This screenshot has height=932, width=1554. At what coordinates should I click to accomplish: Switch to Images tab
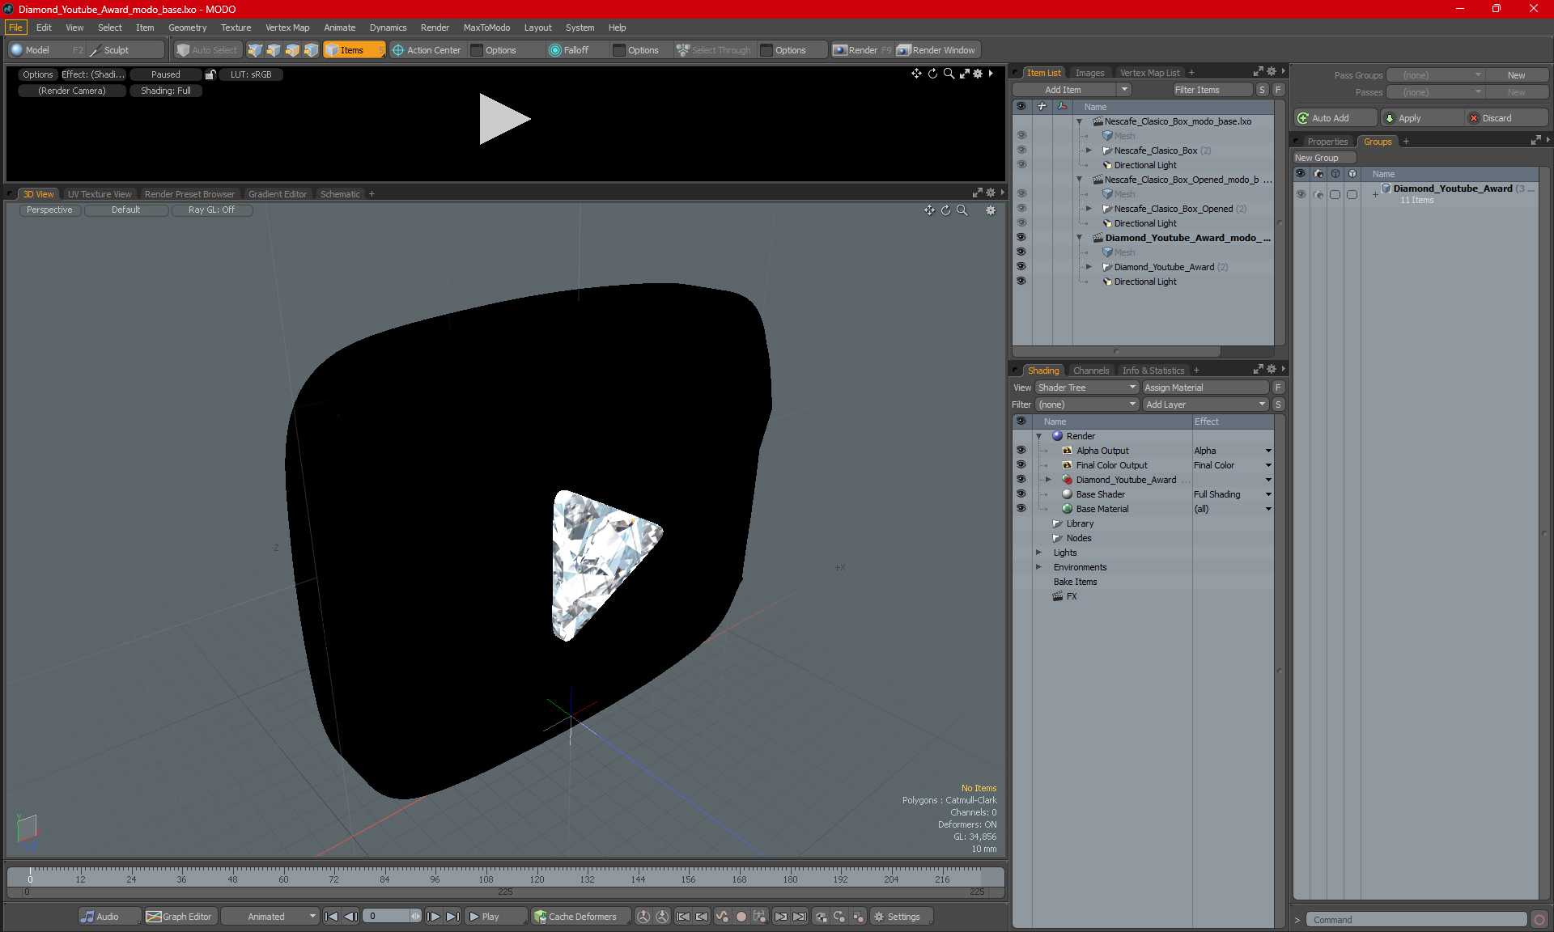[1089, 73]
